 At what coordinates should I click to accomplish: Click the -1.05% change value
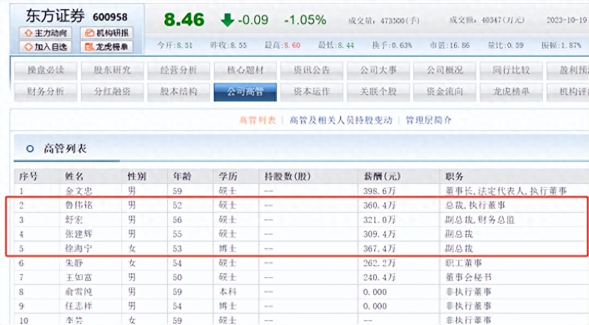point(305,20)
